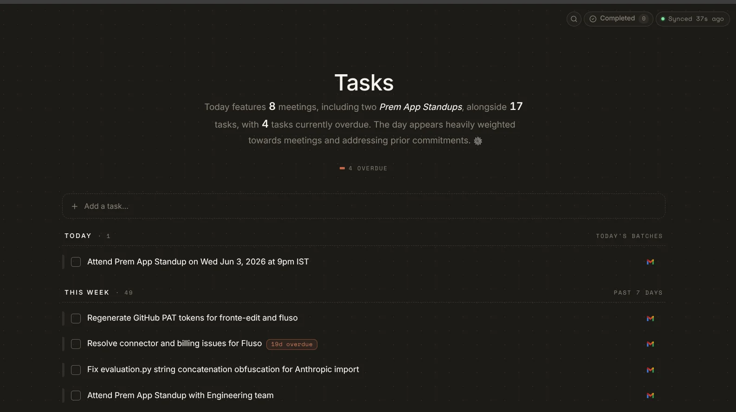The height and width of the screenshot is (412, 736).
Task: Check off Regenerate GitHub PAT tokens task
Action: pyautogui.click(x=76, y=318)
